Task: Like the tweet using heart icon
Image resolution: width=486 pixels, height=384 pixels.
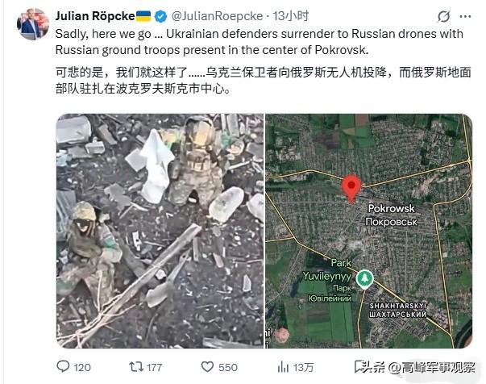Action: point(207,366)
